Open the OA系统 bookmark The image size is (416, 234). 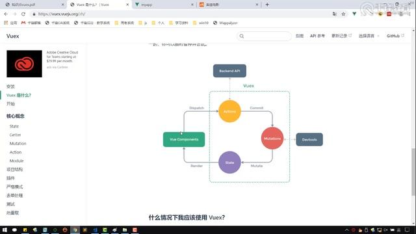57,23
